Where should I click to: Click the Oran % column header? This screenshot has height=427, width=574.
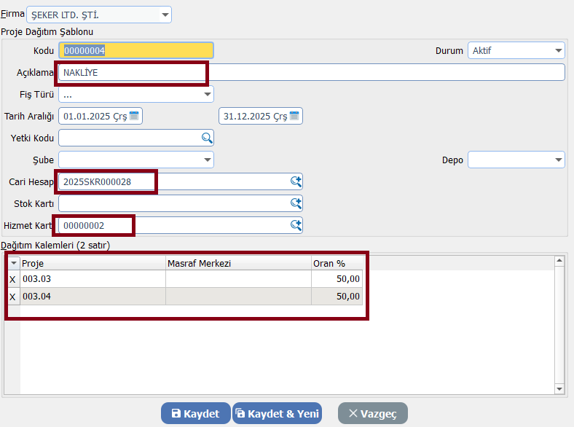click(x=337, y=263)
